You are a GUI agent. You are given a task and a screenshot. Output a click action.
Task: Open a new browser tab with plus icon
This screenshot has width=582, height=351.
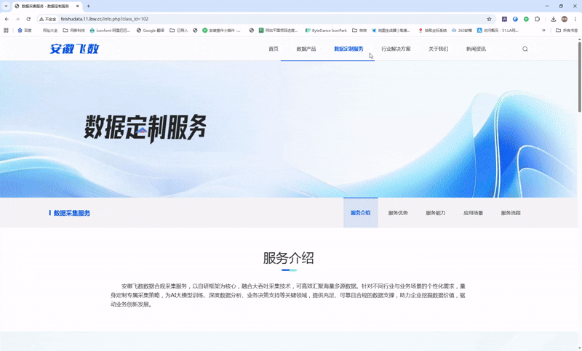pyautogui.click(x=89, y=6)
